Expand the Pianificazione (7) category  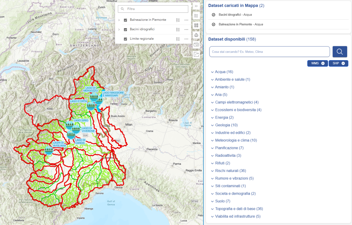[x=227, y=148]
